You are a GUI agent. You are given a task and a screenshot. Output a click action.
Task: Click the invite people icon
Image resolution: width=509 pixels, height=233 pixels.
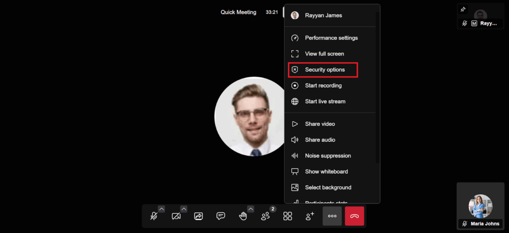(310, 216)
